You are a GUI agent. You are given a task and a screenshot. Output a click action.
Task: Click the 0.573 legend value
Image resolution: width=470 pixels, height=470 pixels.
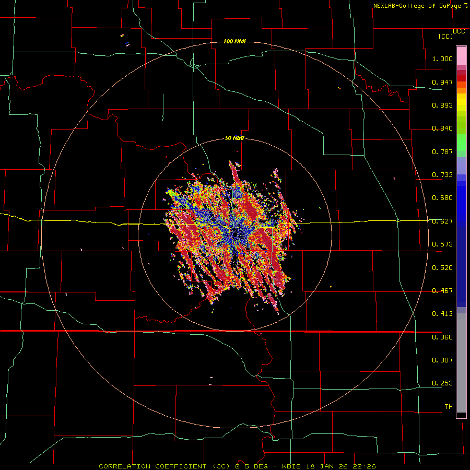pos(442,244)
